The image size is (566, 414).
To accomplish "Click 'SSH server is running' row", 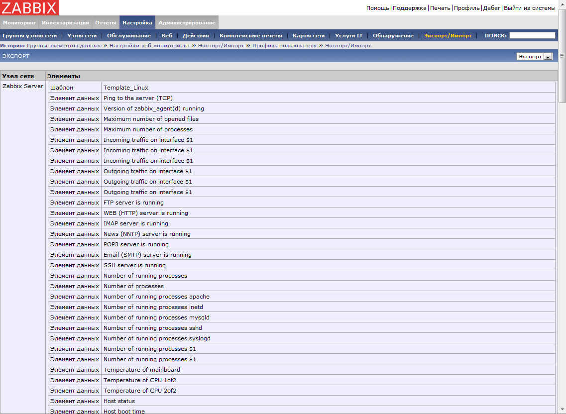I will click(x=302, y=265).
